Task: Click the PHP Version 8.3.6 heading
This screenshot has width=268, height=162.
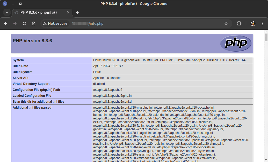Action: 32,41
